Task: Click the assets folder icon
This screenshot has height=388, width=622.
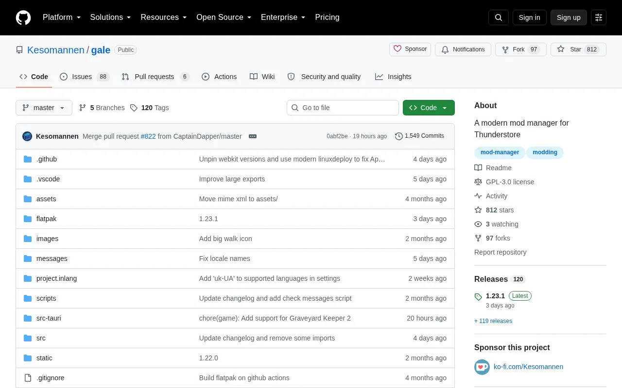Action: pos(28,199)
